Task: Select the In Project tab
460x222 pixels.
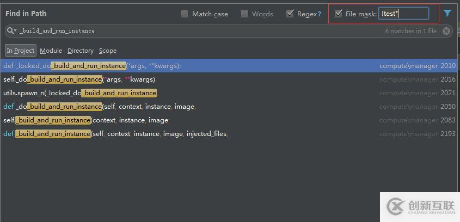Action: point(21,51)
